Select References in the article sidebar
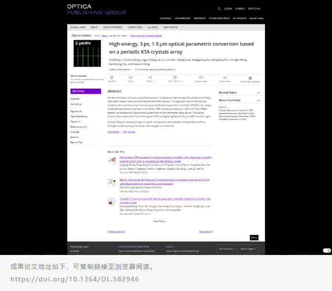The height and width of the screenshot is (291, 332). click(78, 127)
